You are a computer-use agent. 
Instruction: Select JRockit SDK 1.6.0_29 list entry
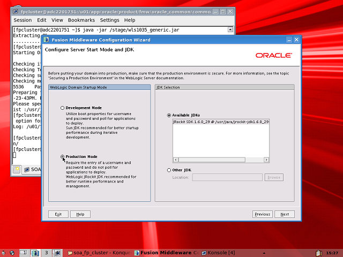[x=221, y=122]
